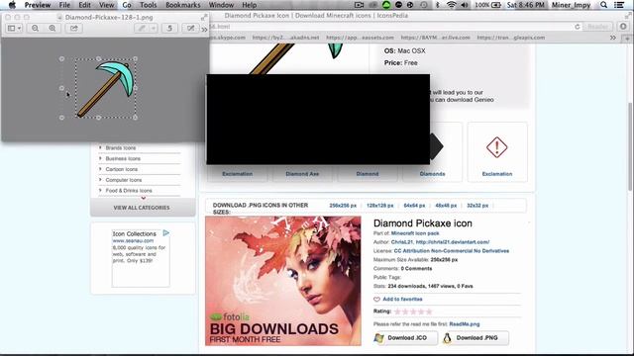Click the green cloud menu bar icon
The height and width of the screenshot is (356, 634).
click(x=386, y=5)
